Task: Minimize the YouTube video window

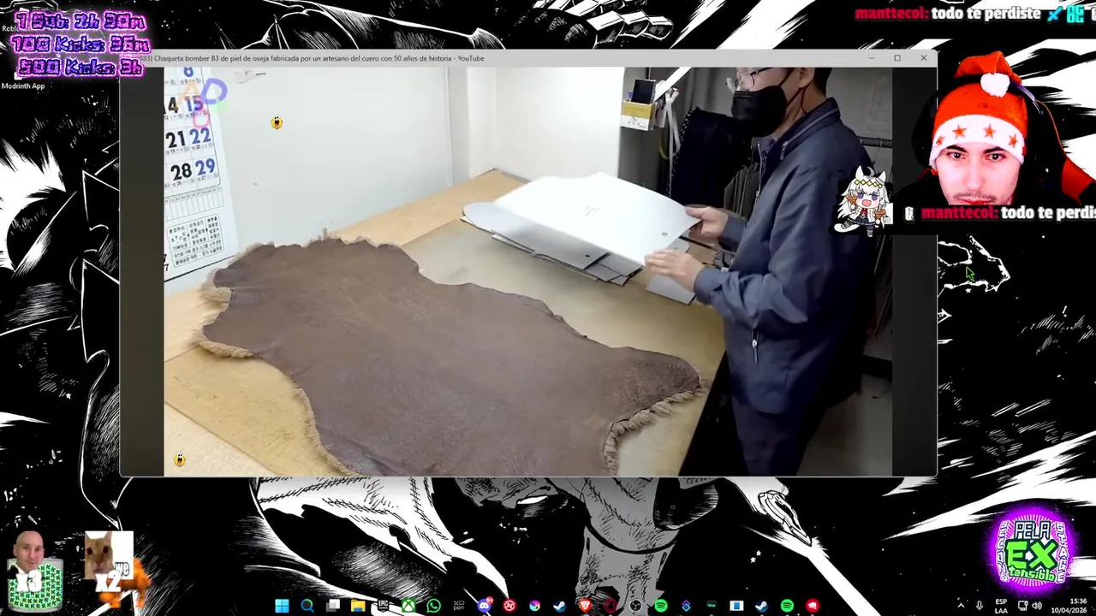Action: pos(872,58)
